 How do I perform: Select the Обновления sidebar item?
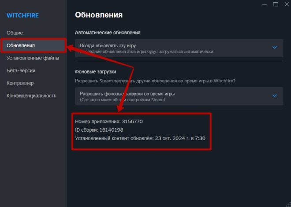(x=34, y=45)
